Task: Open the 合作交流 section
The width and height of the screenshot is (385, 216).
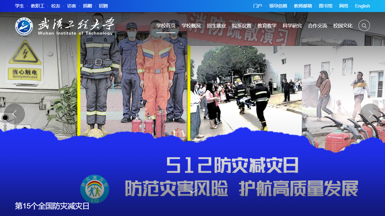Action: tap(317, 25)
